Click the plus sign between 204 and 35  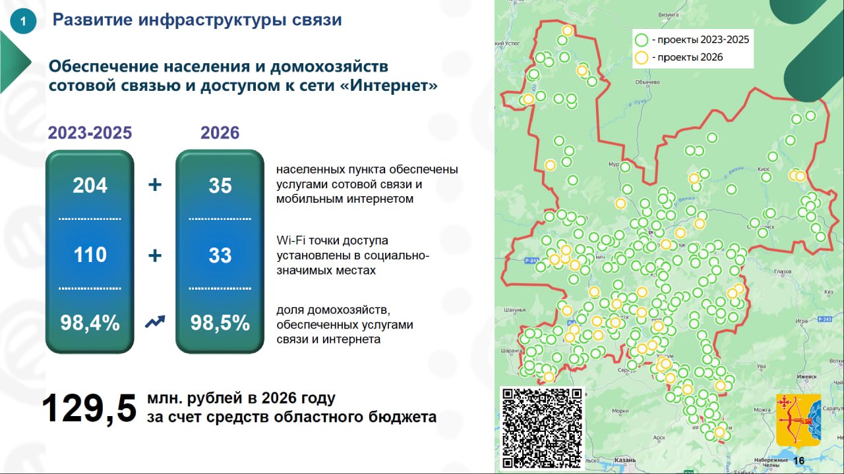[x=155, y=185]
